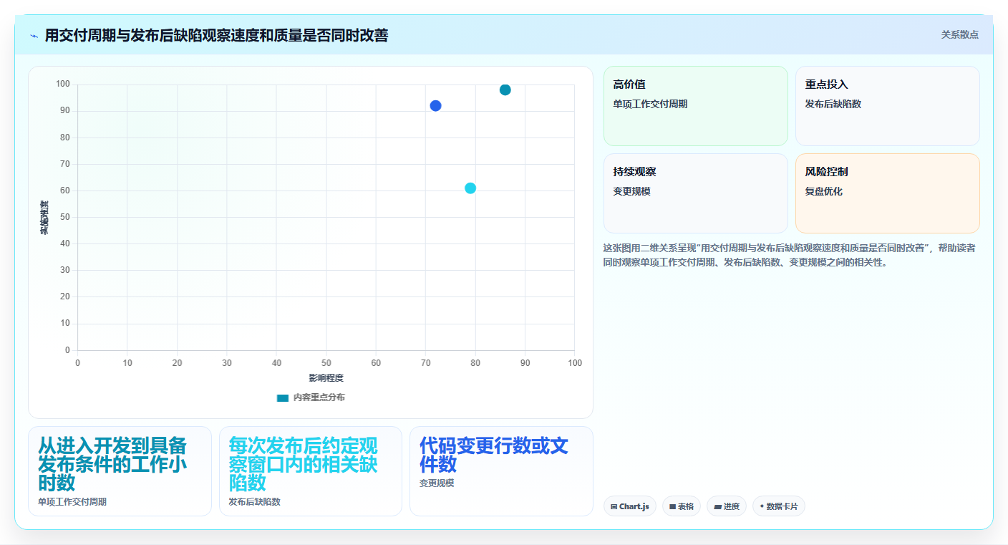
Task: Open the 重点投入 quadrant card
Action: pos(888,106)
